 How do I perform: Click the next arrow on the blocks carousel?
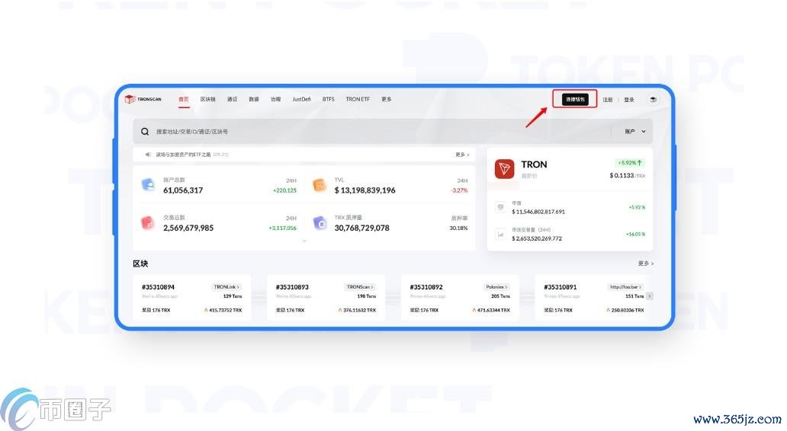pos(650,296)
